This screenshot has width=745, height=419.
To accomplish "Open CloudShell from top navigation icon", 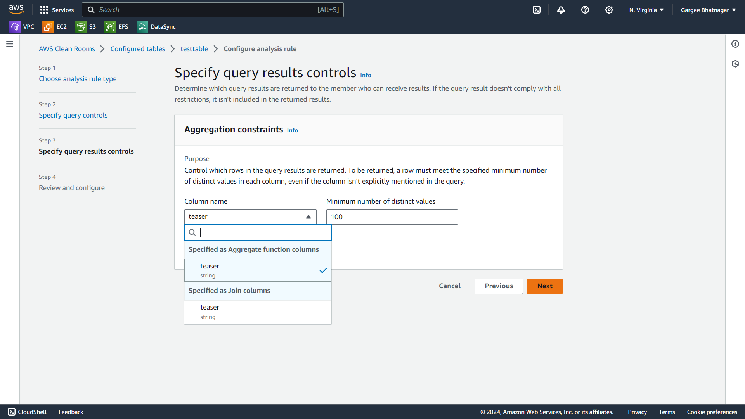I will click(x=537, y=10).
